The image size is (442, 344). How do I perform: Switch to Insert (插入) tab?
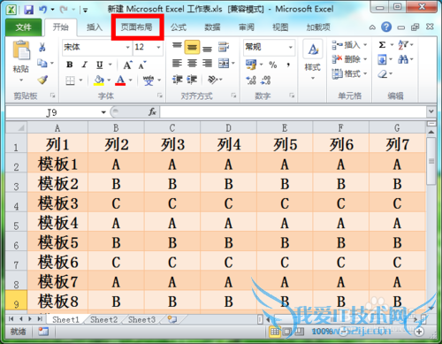(95, 27)
